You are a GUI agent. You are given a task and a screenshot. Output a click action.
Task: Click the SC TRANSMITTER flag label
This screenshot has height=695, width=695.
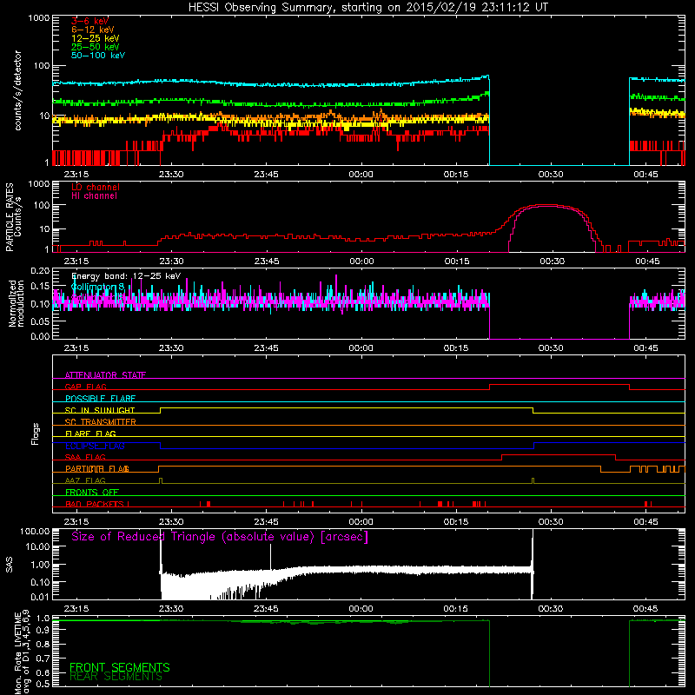tap(101, 421)
